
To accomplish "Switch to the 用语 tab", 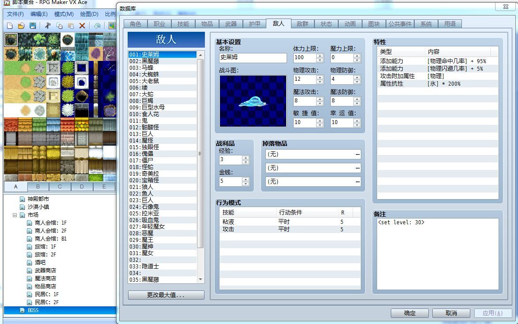I will [450, 24].
